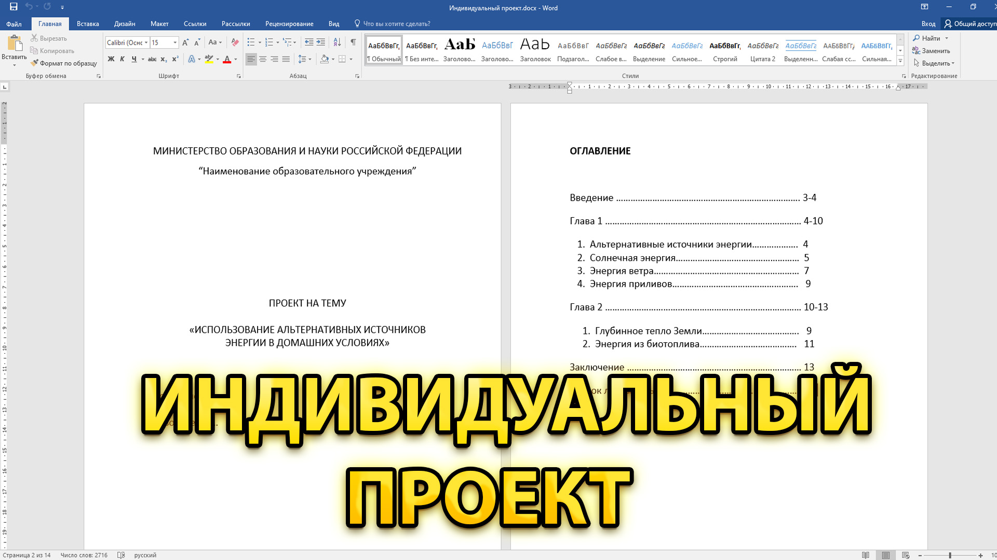Toggle paragraph marks display with ¶
The height and width of the screenshot is (560, 997).
click(x=354, y=41)
